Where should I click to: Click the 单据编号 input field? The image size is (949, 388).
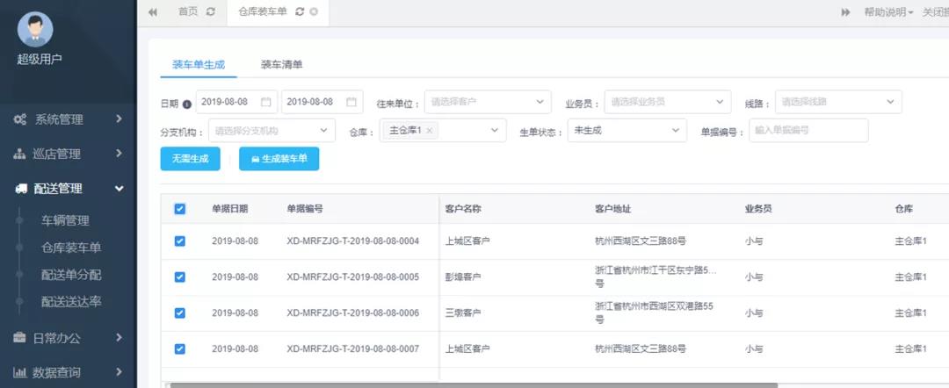click(x=808, y=130)
